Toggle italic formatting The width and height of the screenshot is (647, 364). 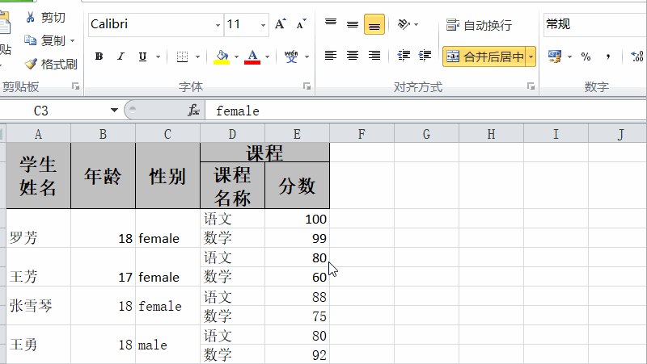point(121,56)
